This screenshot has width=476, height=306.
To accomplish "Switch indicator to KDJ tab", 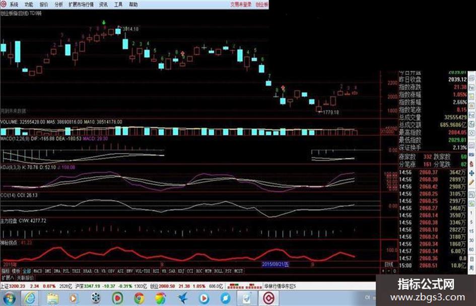I will pyautogui.click(x=181, y=271).
